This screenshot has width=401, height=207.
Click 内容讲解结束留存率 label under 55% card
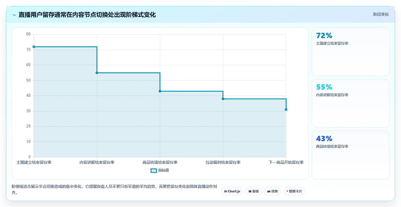click(332, 95)
